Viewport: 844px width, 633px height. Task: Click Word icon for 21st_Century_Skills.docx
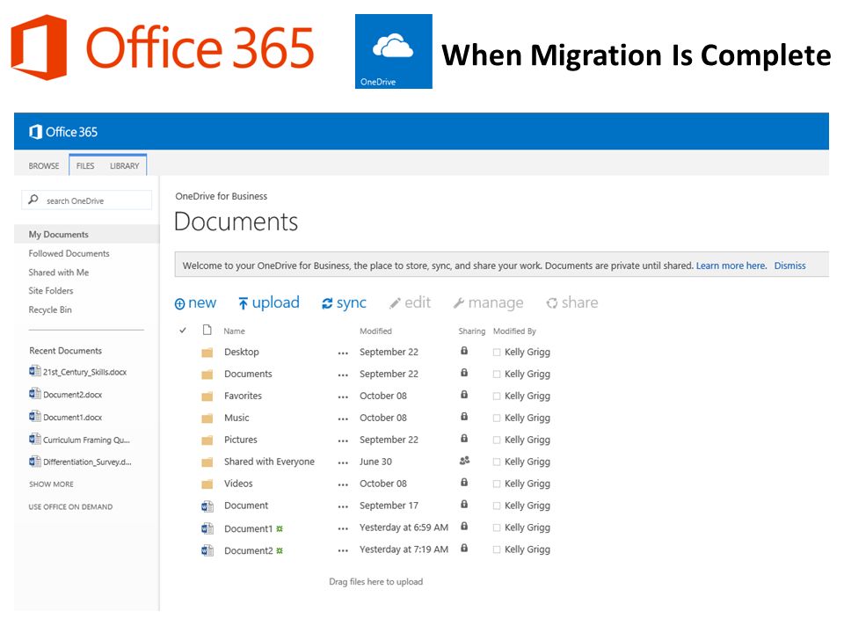(35, 371)
